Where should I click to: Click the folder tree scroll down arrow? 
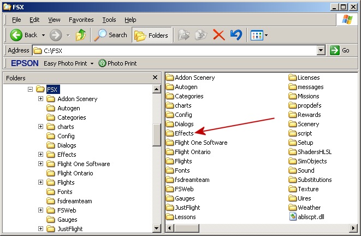(x=157, y=228)
